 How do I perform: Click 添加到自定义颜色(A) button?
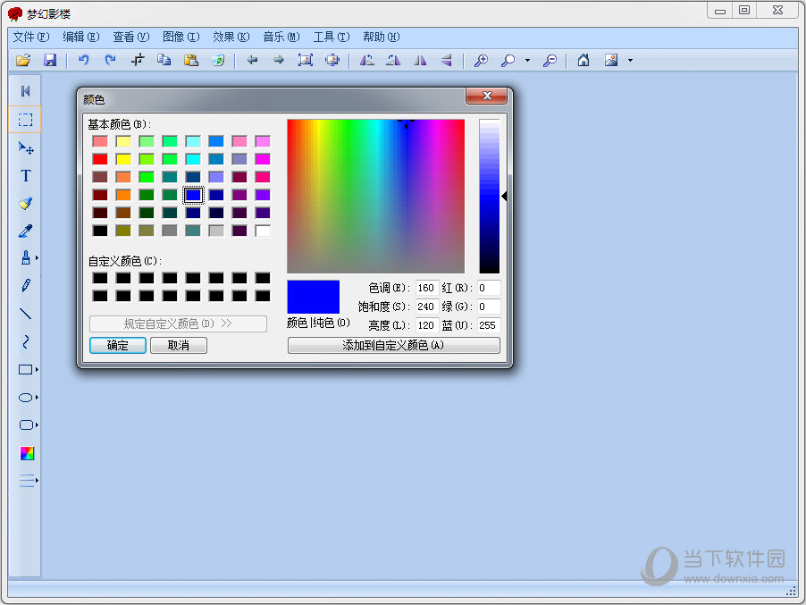coord(393,345)
